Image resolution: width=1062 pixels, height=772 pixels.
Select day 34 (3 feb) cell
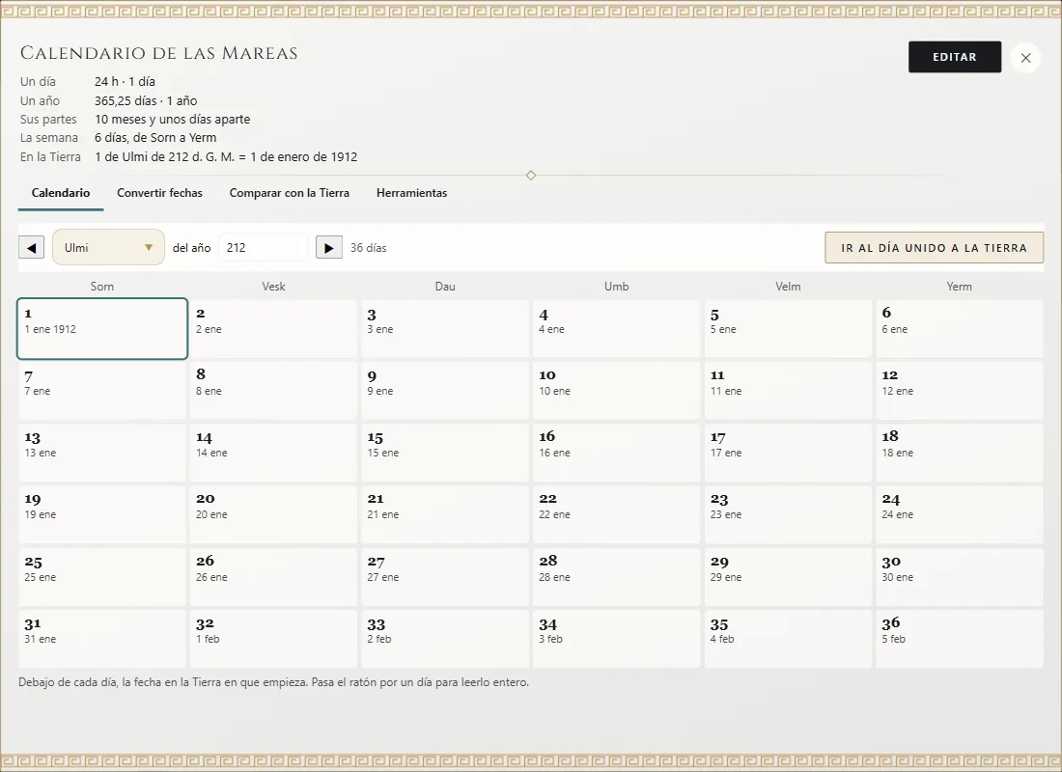(616, 639)
